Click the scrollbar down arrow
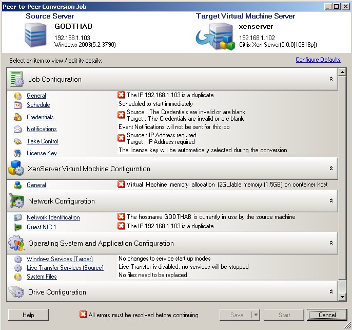352x330 pixels. click(342, 297)
